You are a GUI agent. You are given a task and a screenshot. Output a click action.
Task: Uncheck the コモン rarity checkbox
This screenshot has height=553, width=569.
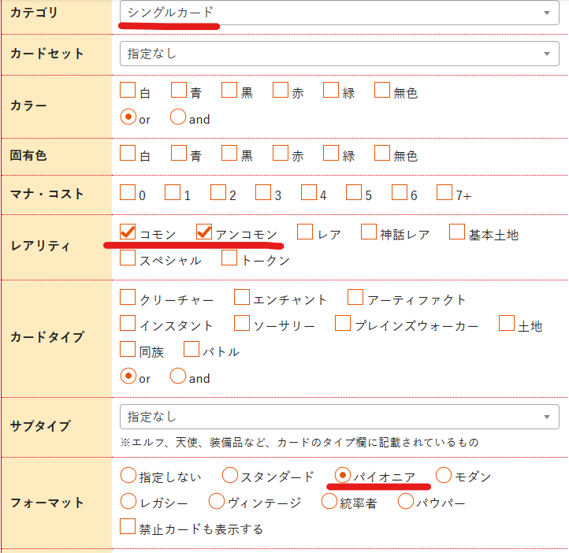tap(128, 232)
